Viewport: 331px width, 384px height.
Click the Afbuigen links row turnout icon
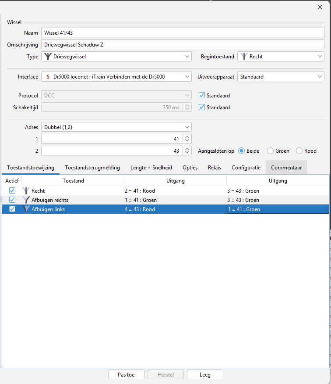point(26,209)
